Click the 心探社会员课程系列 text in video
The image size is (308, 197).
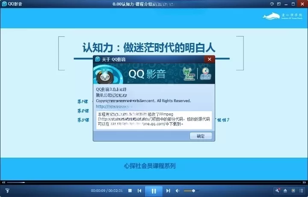click(x=150, y=166)
